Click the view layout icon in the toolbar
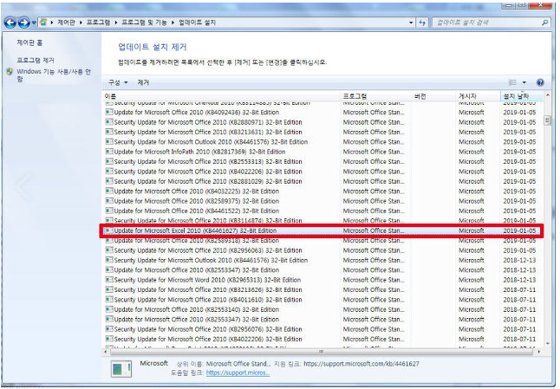 tap(513, 82)
